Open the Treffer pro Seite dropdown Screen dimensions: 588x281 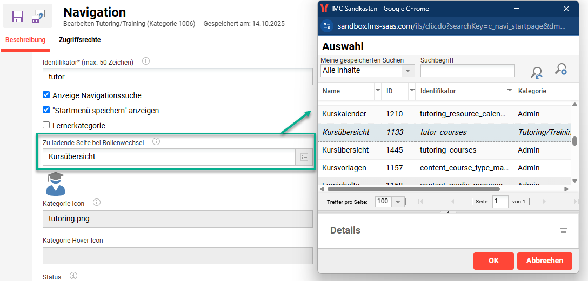398,202
